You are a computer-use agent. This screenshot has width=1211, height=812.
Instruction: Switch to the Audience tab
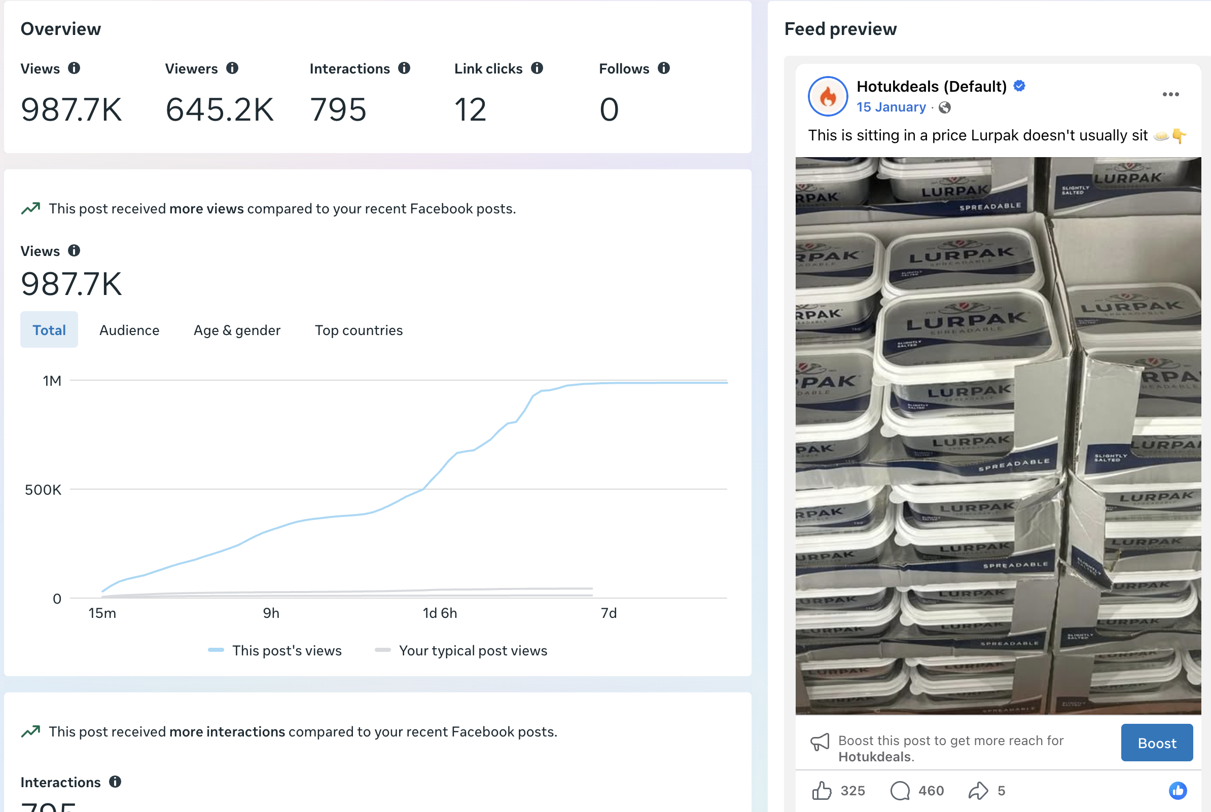[129, 330]
